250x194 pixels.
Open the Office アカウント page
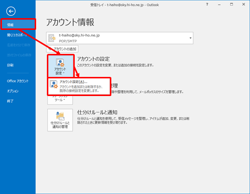click(x=18, y=81)
